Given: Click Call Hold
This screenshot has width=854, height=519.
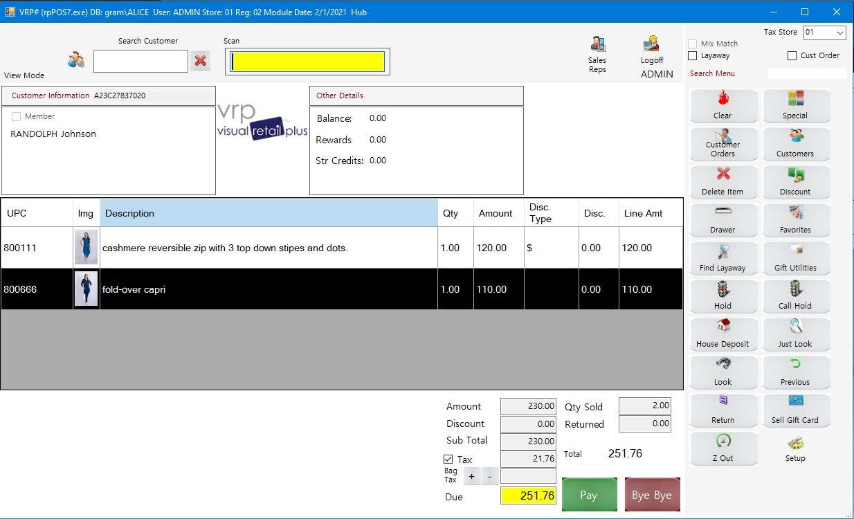Looking at the screenshot, I should [795, 296].
